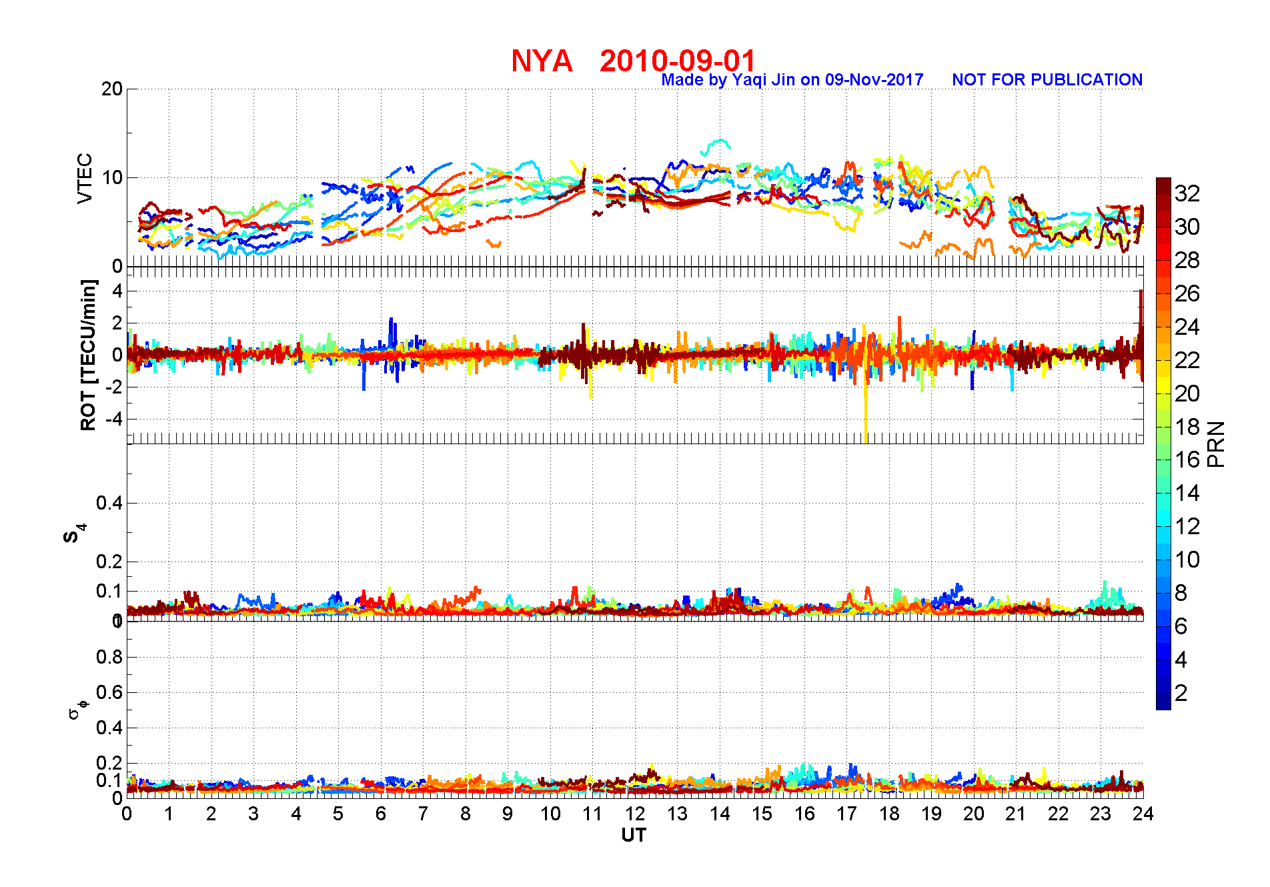Viewport: 1270px width, 887px height.
Task: Click VTEC y-axis tick label 20
Action: click(x=112, y=89)
